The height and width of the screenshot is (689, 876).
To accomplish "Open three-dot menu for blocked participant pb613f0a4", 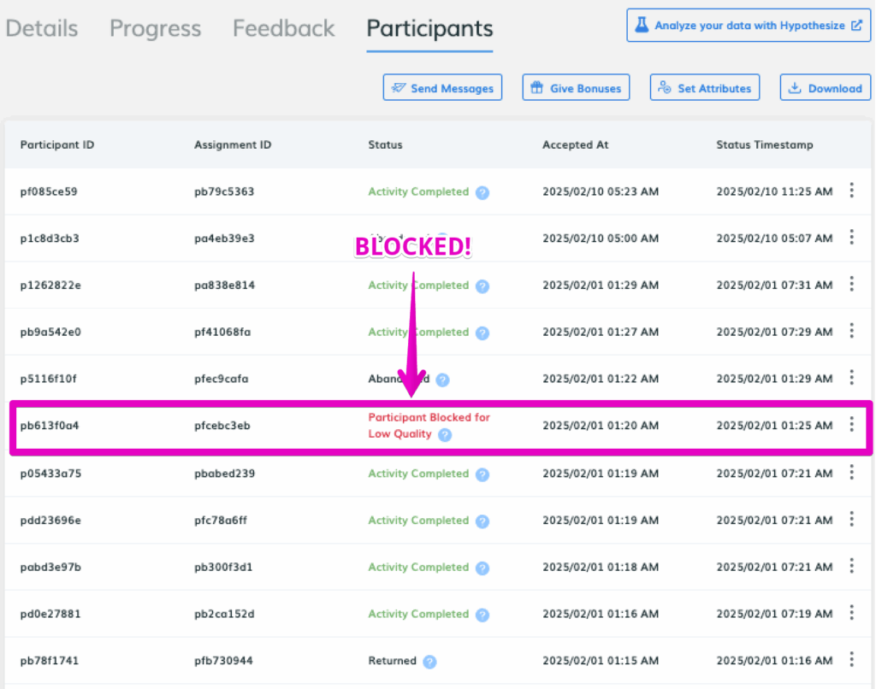I will (x=851, y=425).
